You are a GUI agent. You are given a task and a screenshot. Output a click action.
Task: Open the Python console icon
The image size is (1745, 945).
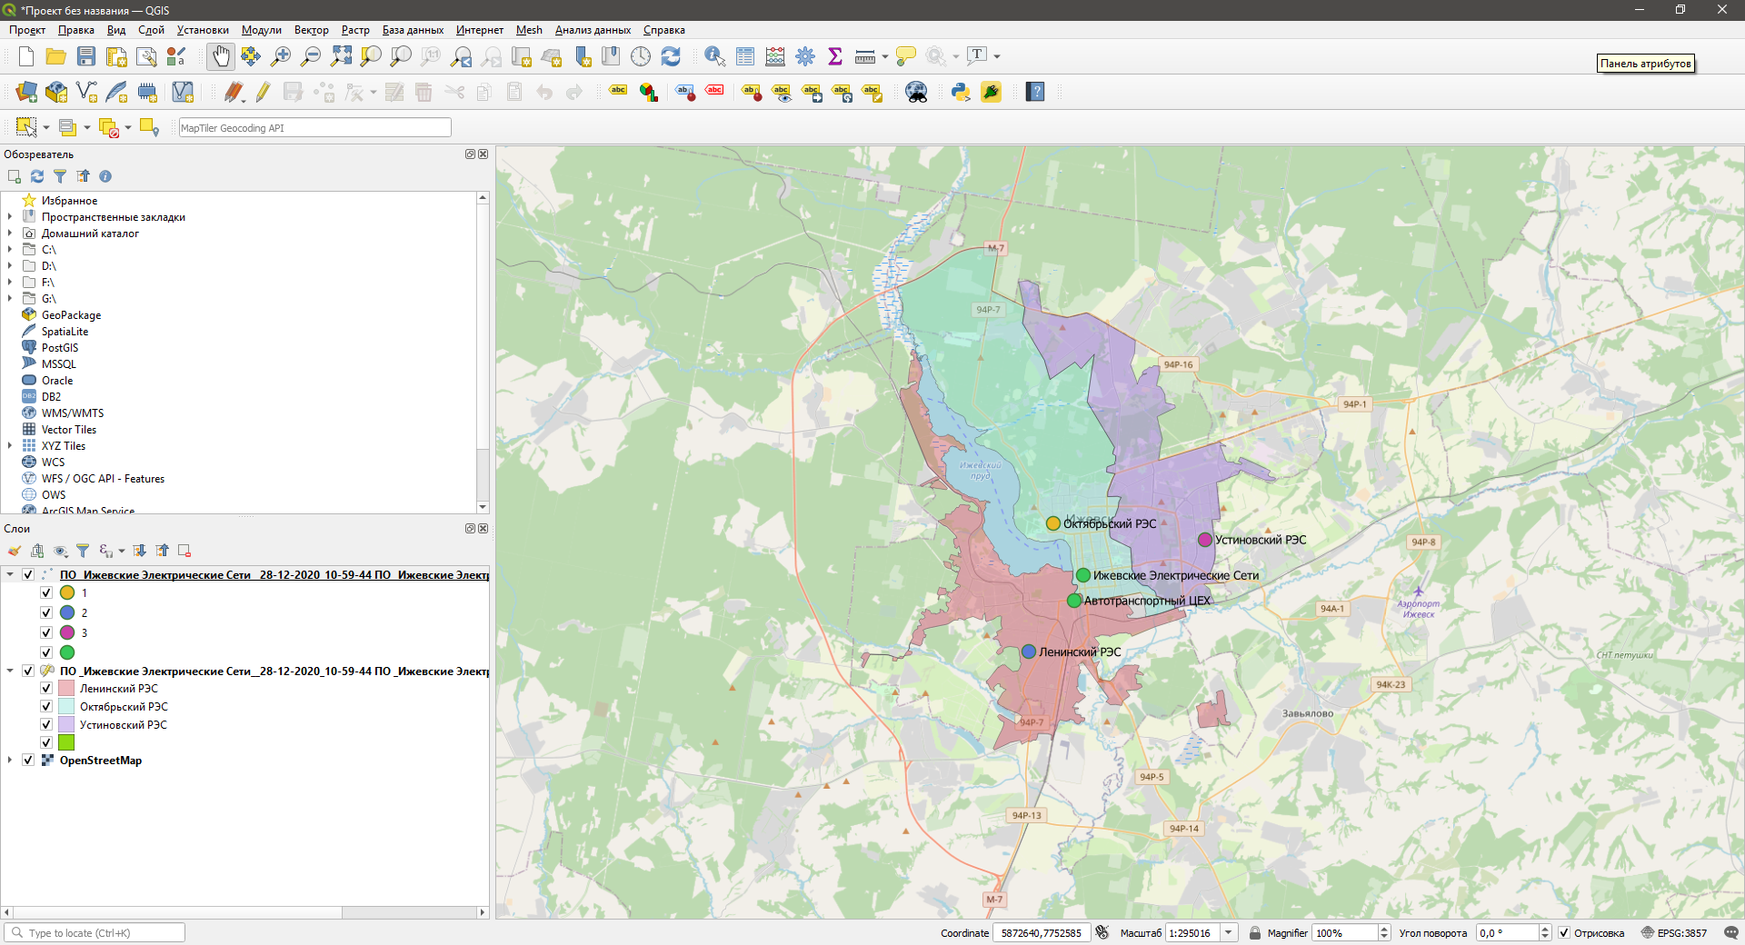click(x=961, y=92)
